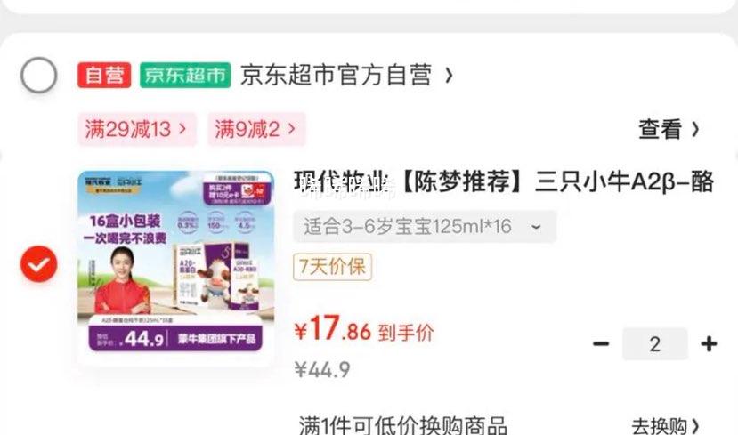Select all items from 京东超市官方自营 store
The height and width of the screenshot is (435, 738).
click(39, 75)
